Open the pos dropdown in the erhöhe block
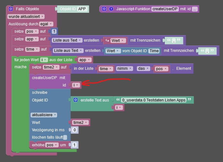This screenshot has width=223, height=162. pos(52,145)
